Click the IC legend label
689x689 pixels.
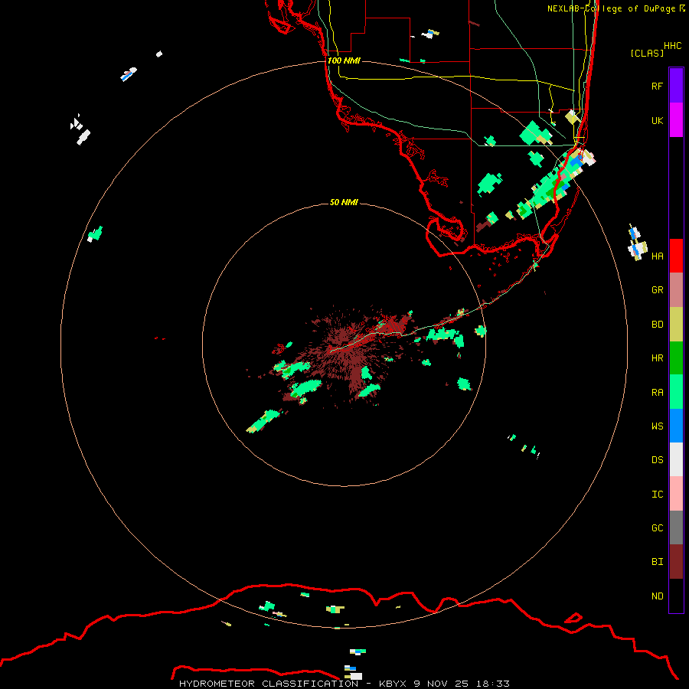pyautogui.click(x=657, y=495)
